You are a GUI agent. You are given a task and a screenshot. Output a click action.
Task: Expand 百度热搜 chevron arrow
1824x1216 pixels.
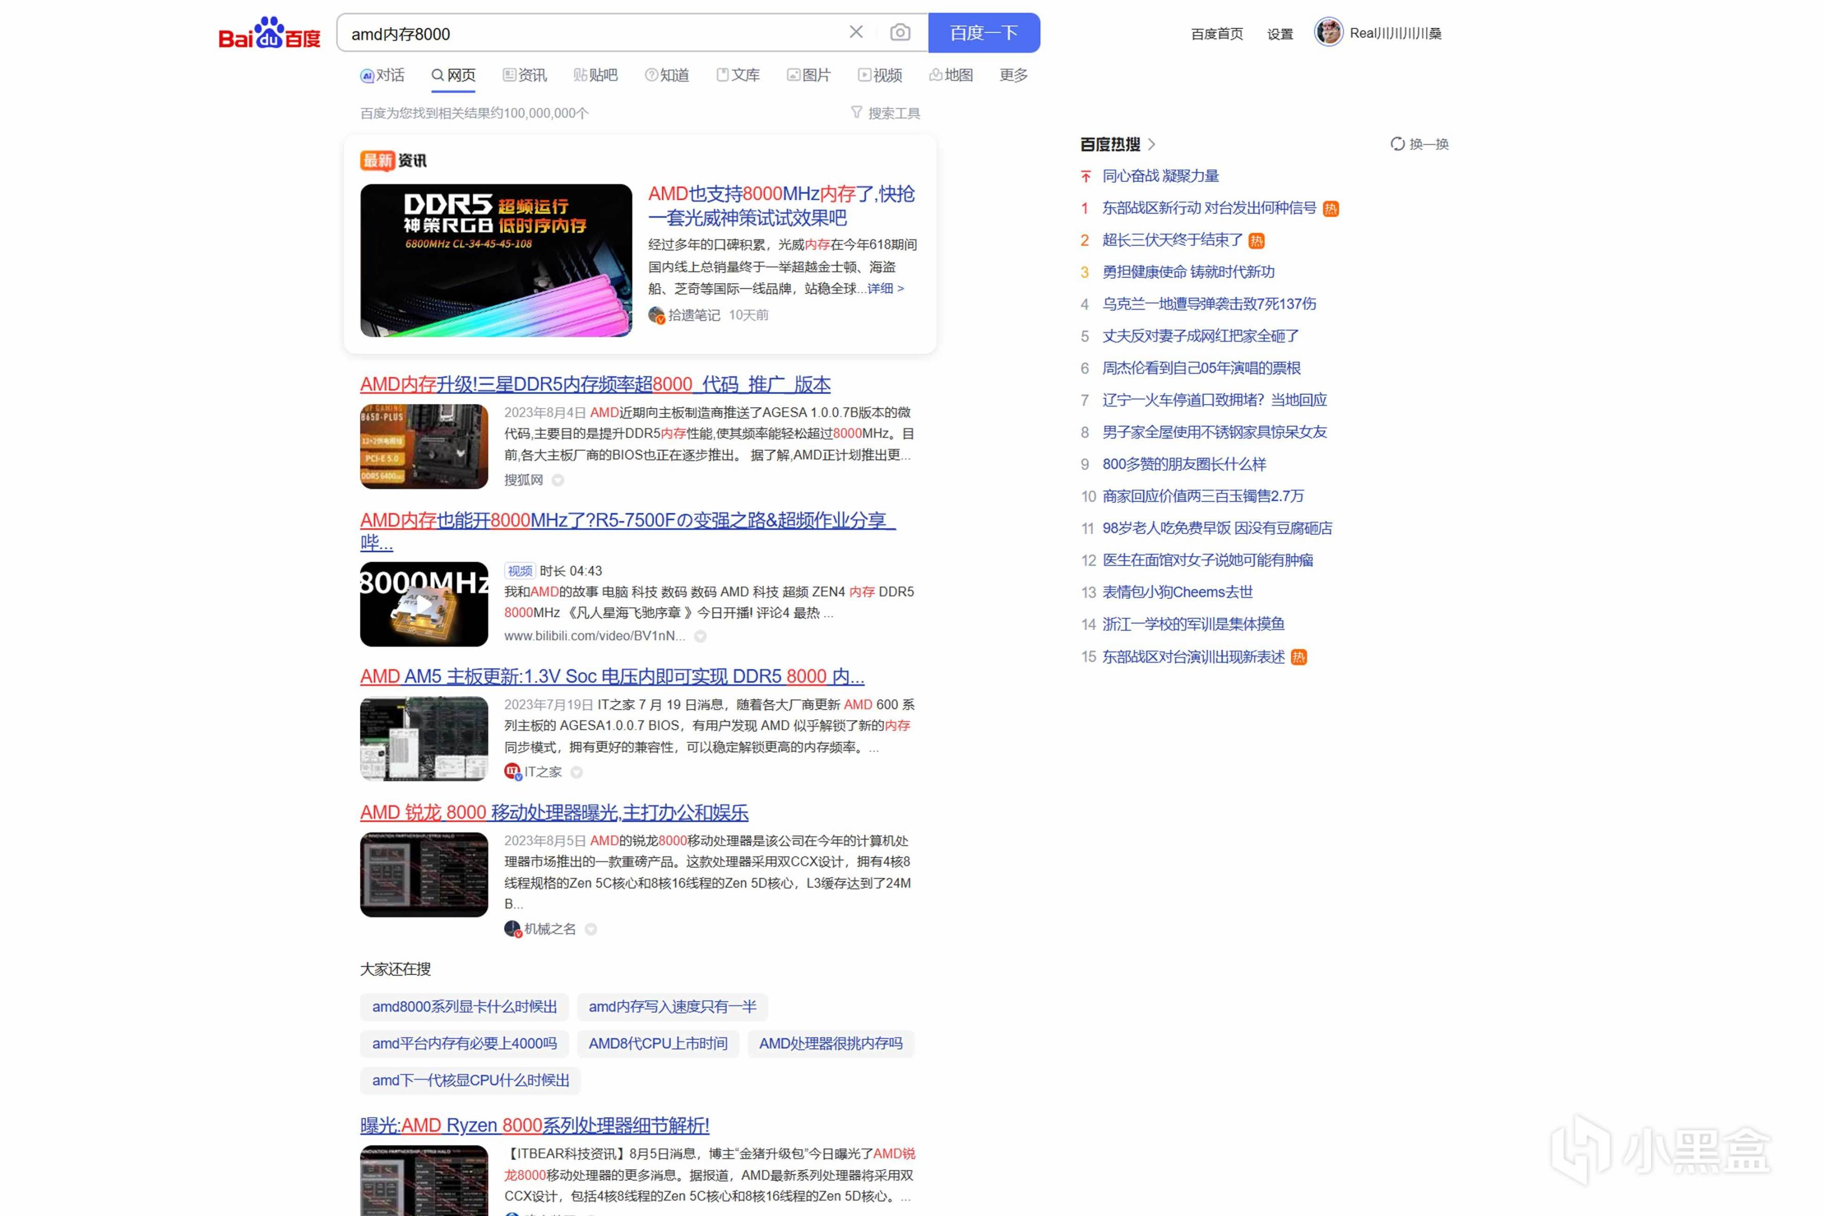click(1151, 144)
